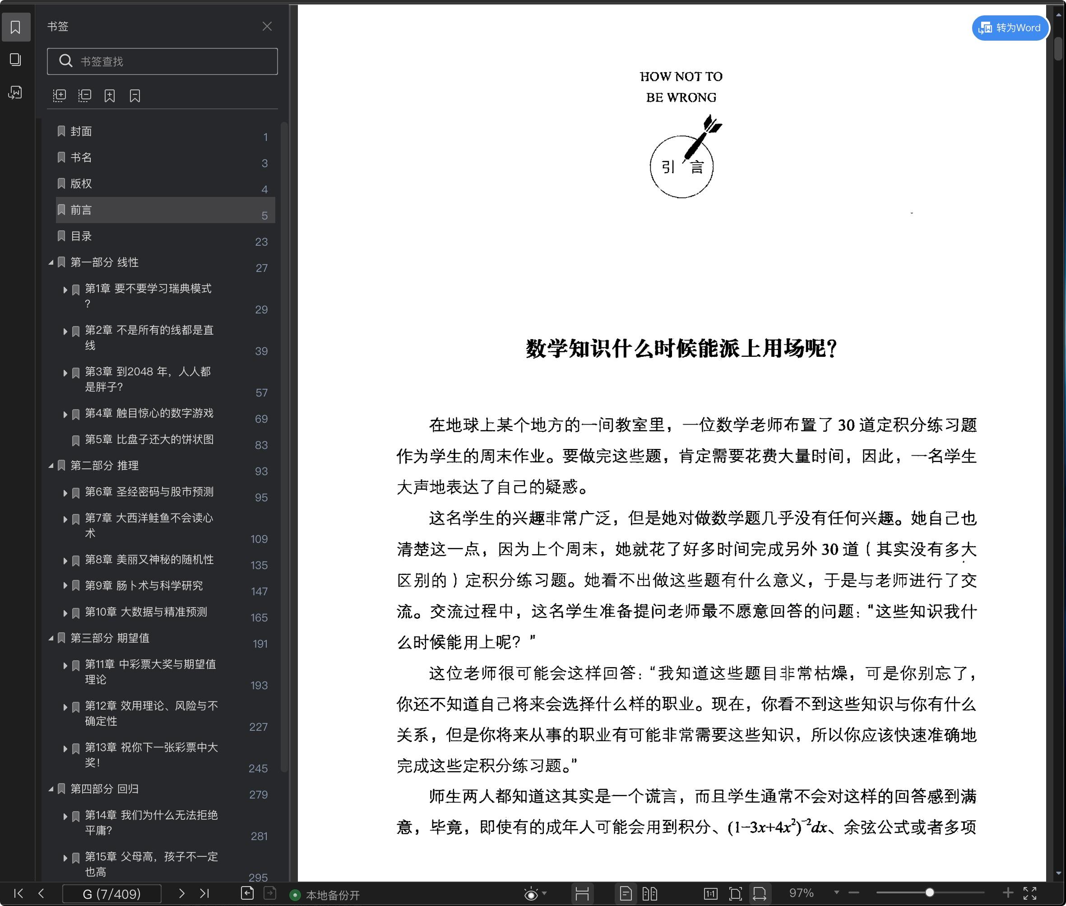Open 第5章 比盘子还大的饼状图 bookmark
Image resolution: width=1066 pixels, height=906 pixels.
click(149, 439)
